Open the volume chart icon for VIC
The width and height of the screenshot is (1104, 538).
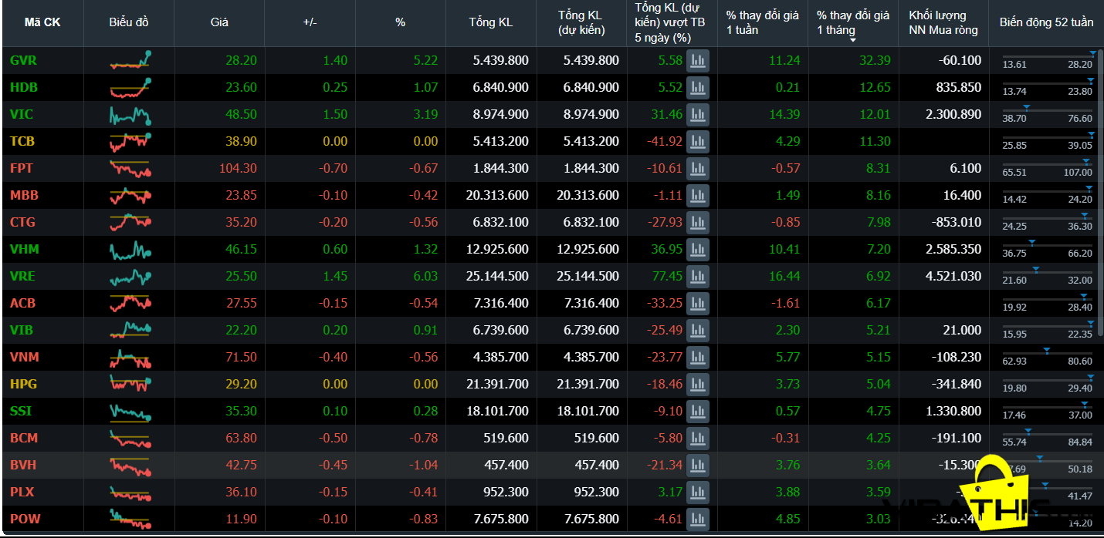point(698,114)
